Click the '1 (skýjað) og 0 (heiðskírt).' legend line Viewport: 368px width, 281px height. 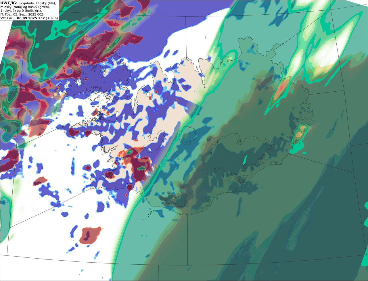pyautogui.click(x=21, y=10)
